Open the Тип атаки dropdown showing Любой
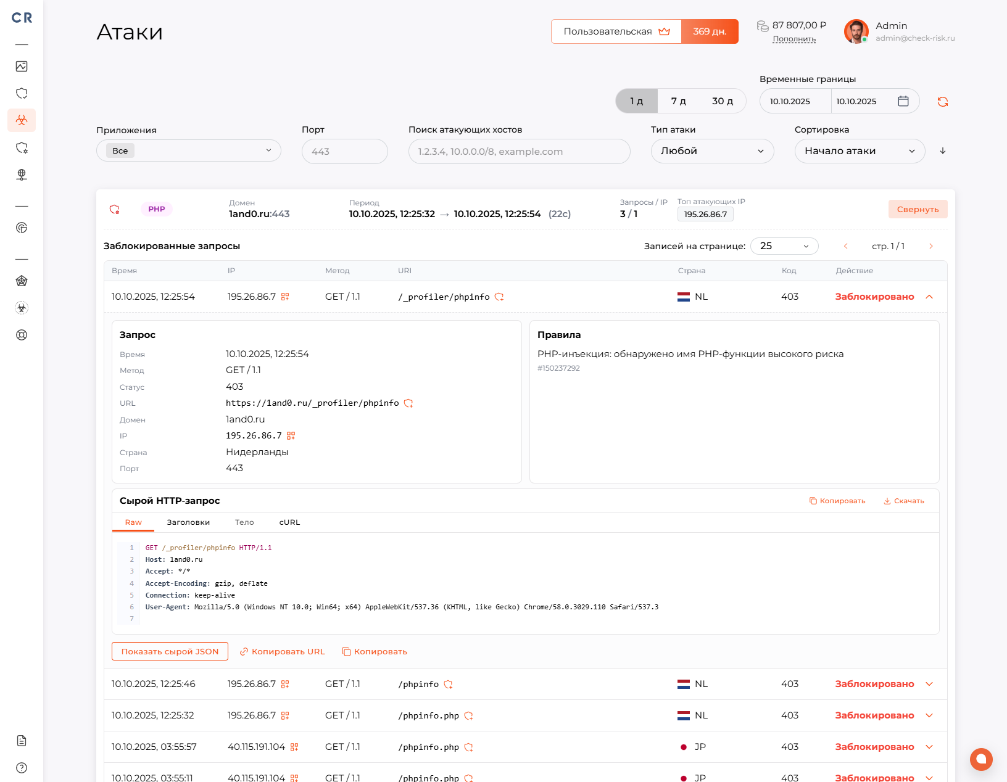Screen dimensions: 1007x782 coord(711,150)
